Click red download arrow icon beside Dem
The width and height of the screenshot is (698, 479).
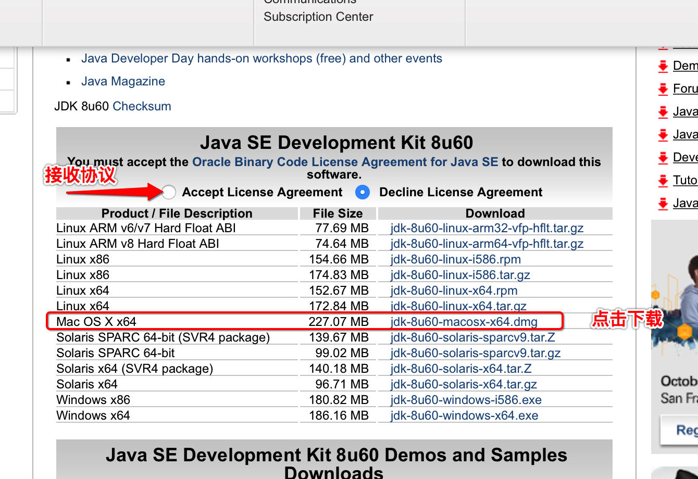tap(663, 66)
